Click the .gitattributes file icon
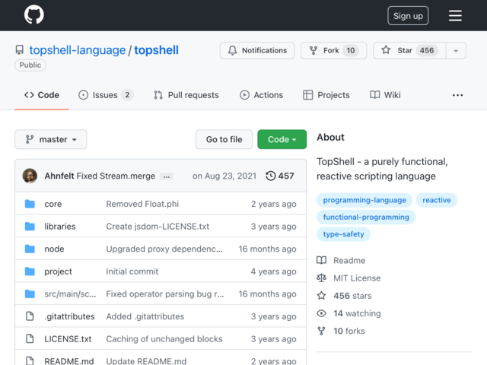 pyautogui.click(x=30, y=316)
